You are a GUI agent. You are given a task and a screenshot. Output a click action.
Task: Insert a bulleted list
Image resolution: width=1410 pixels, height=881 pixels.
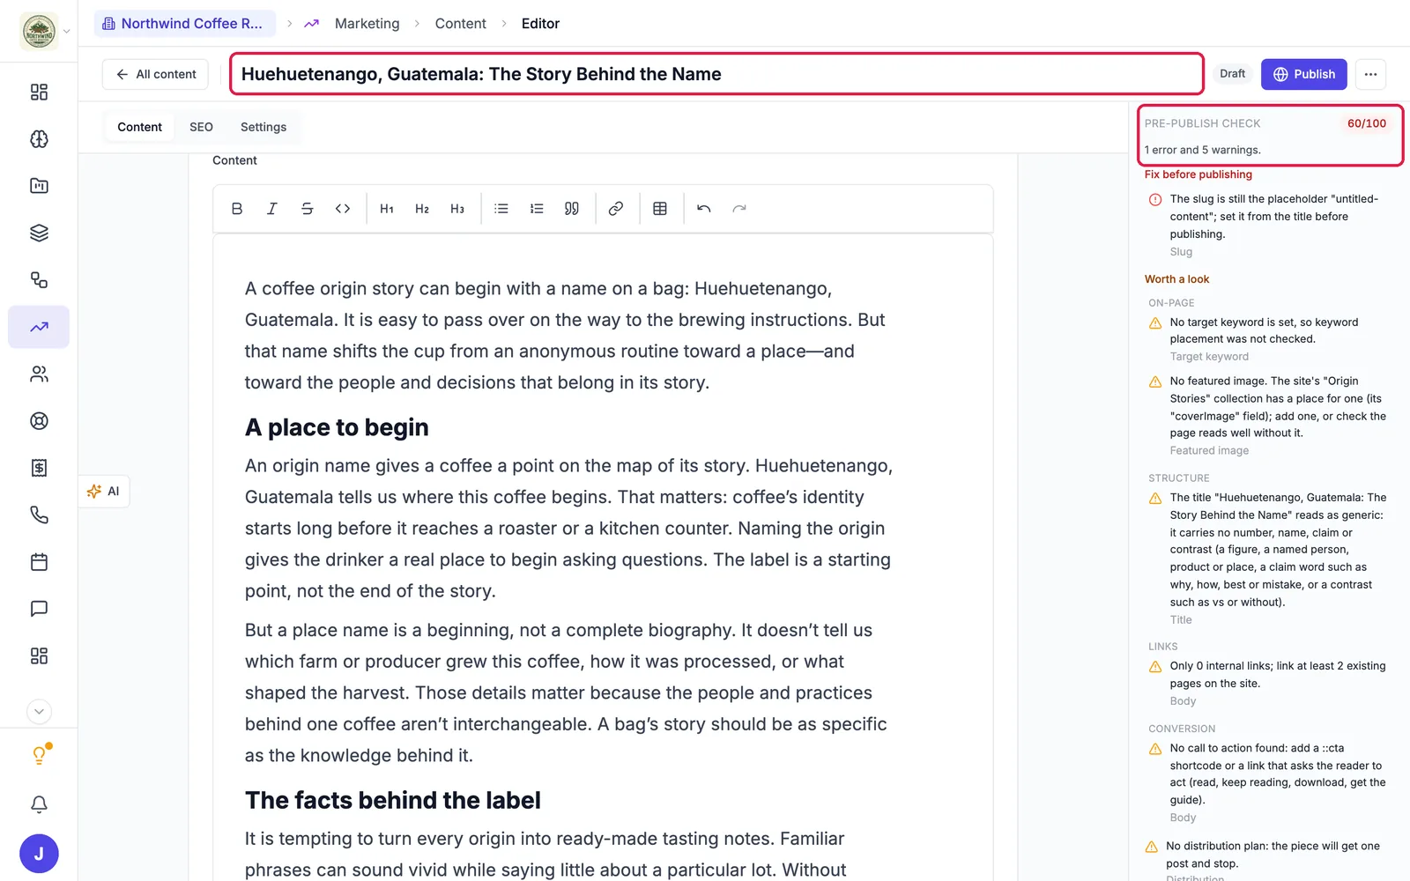pyautogui.click(x=501, y=209)
